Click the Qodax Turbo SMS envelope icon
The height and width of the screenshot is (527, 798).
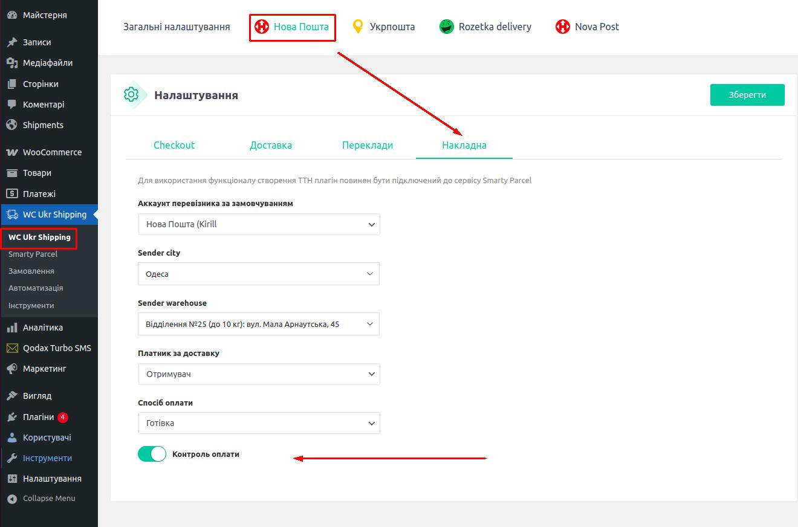(x=11, y=348)
